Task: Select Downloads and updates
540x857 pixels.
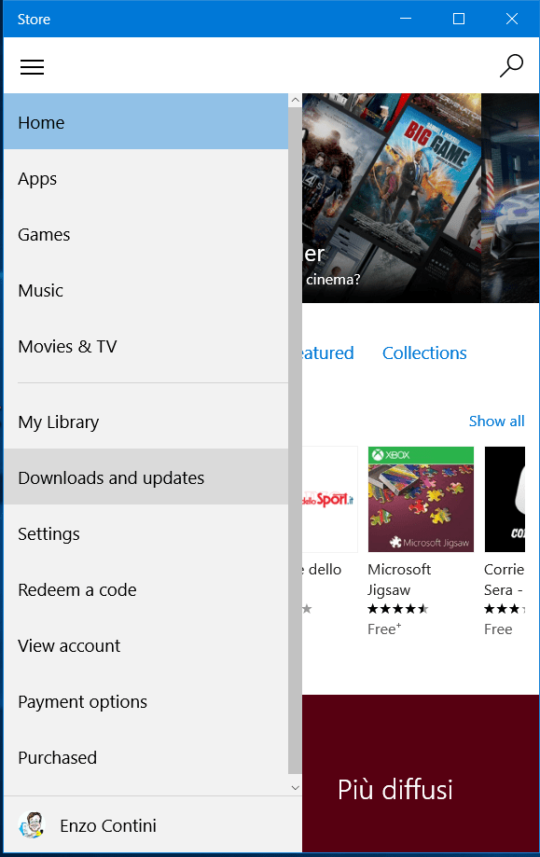Action: [145, 477]
